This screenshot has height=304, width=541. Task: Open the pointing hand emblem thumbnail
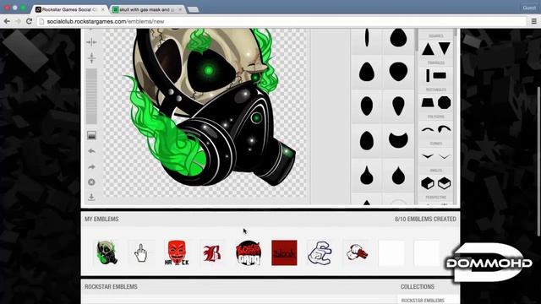click(x=141, y=253)
